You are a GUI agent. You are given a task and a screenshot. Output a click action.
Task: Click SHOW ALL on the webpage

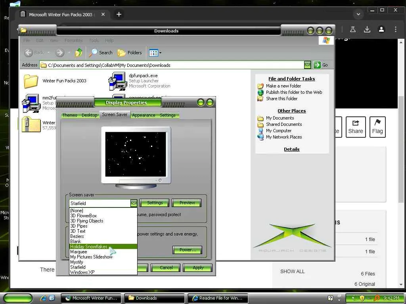coord(292,272)
